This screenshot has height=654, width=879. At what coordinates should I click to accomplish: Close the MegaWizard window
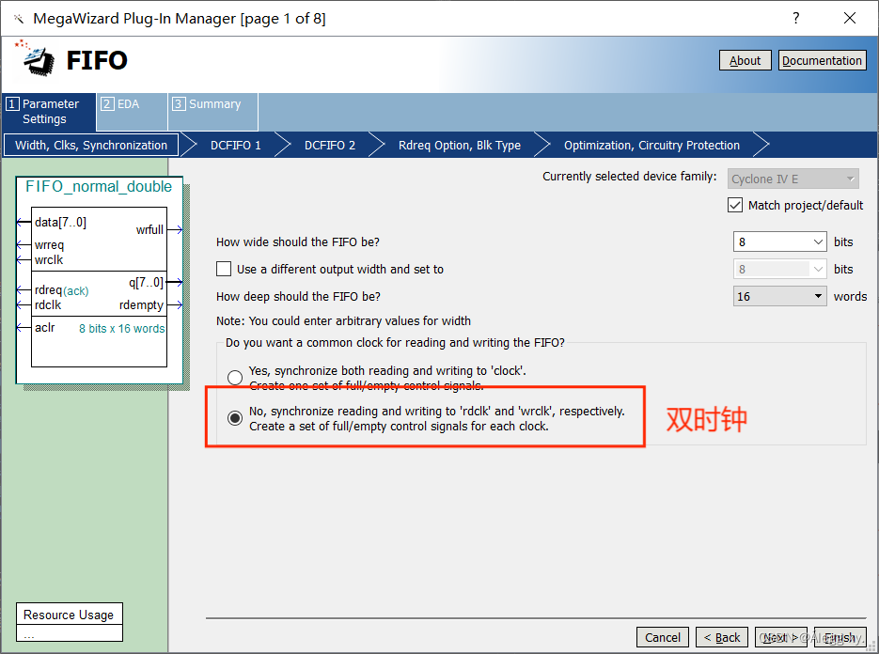[x=849, y=19]
